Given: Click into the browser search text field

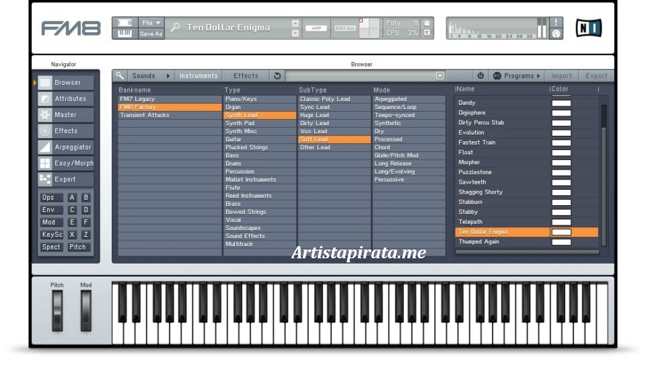Looking at the screenshot, I should click(360, 76).
